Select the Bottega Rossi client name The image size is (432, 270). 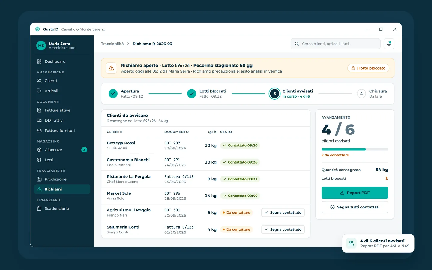[121, 143]
